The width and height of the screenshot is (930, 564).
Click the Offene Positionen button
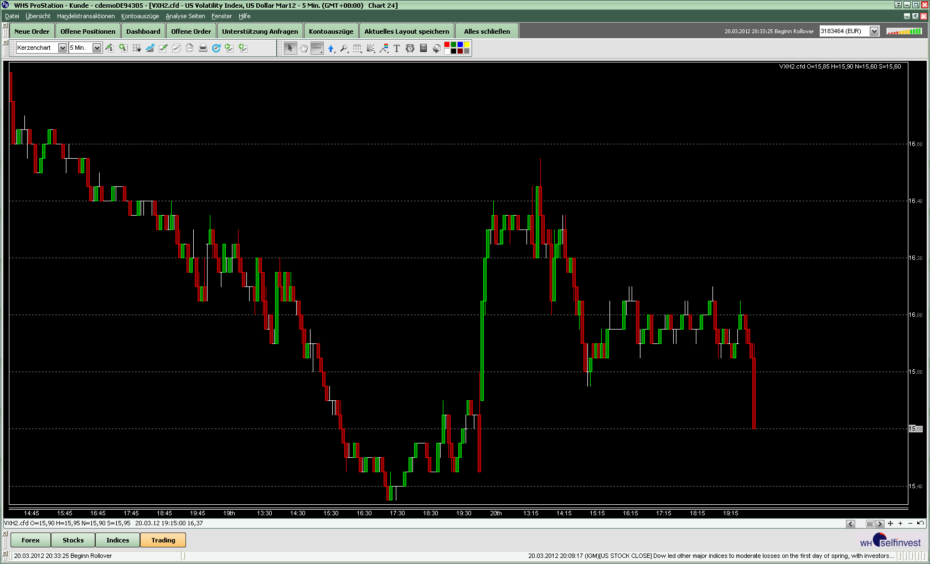pyautogui.click(x=88, y=31)
